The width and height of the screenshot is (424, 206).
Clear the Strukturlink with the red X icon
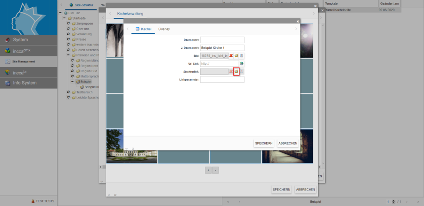pyautogui.click(x=231, y=71)
